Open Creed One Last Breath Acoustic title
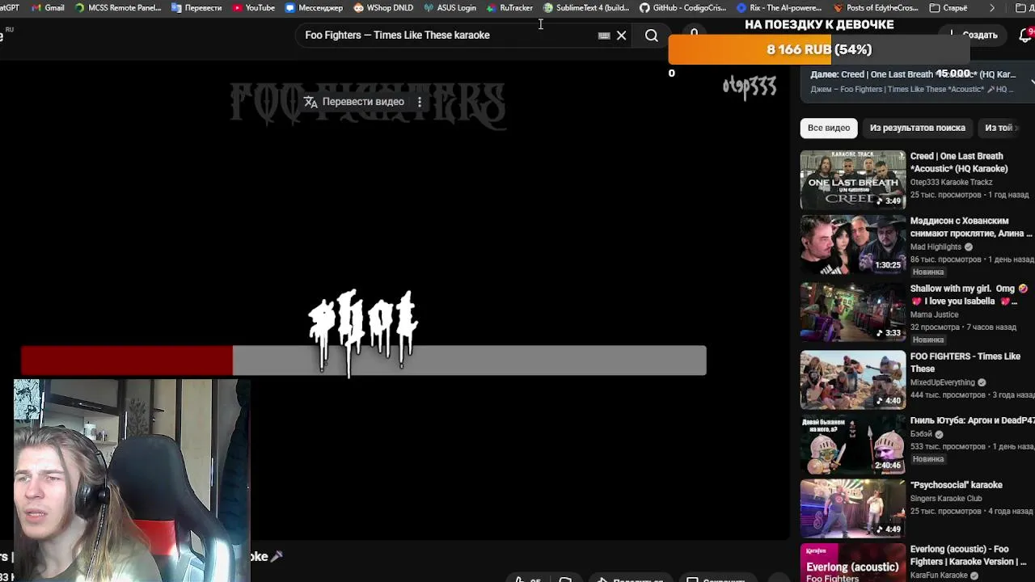1035x582 pixels. click(x=958, y=162)
